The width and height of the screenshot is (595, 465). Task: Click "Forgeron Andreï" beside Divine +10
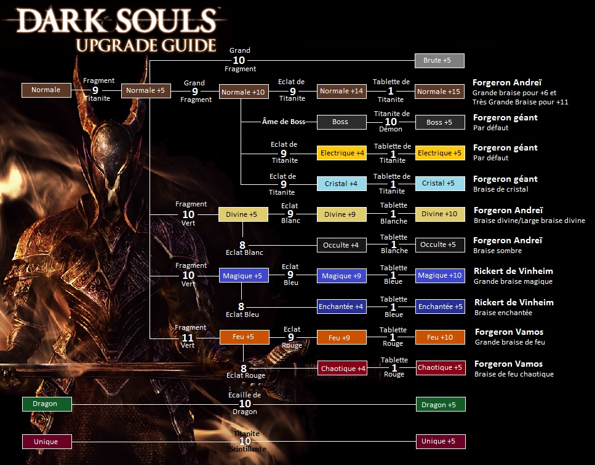click(x=508, y=210)
